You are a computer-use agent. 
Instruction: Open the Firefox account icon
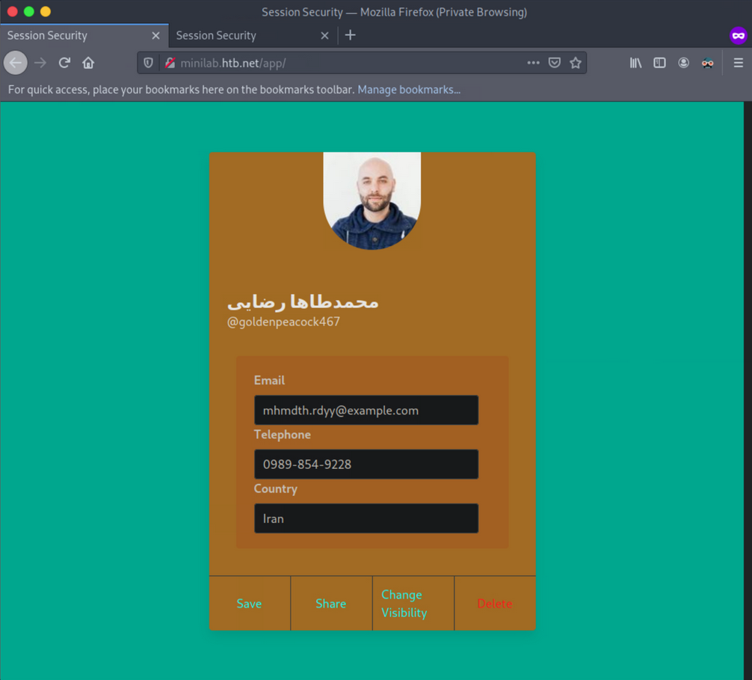click(x=683, y=63)
